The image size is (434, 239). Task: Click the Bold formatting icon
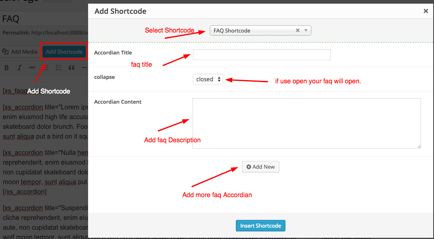pos(6,67)
